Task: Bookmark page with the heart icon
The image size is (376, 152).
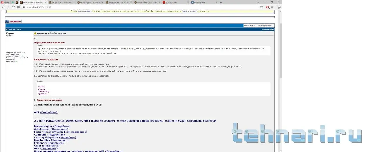Action: click(261, 7)
